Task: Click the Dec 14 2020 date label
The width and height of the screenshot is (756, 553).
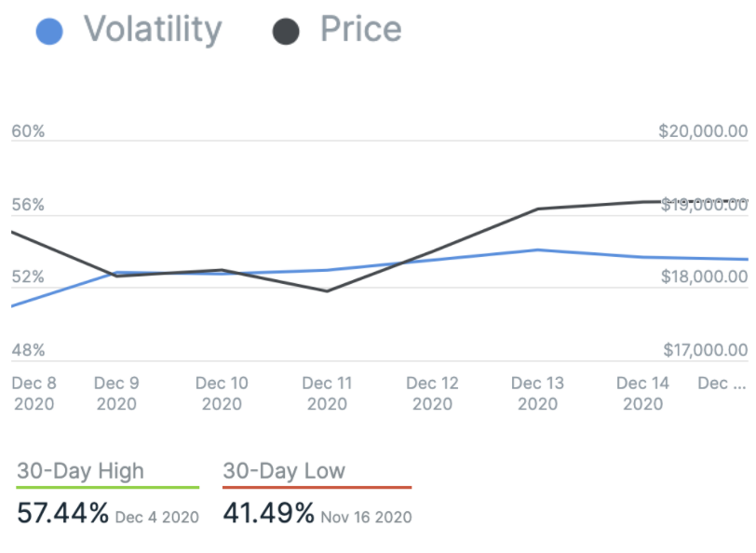Action: pos(642,393)
